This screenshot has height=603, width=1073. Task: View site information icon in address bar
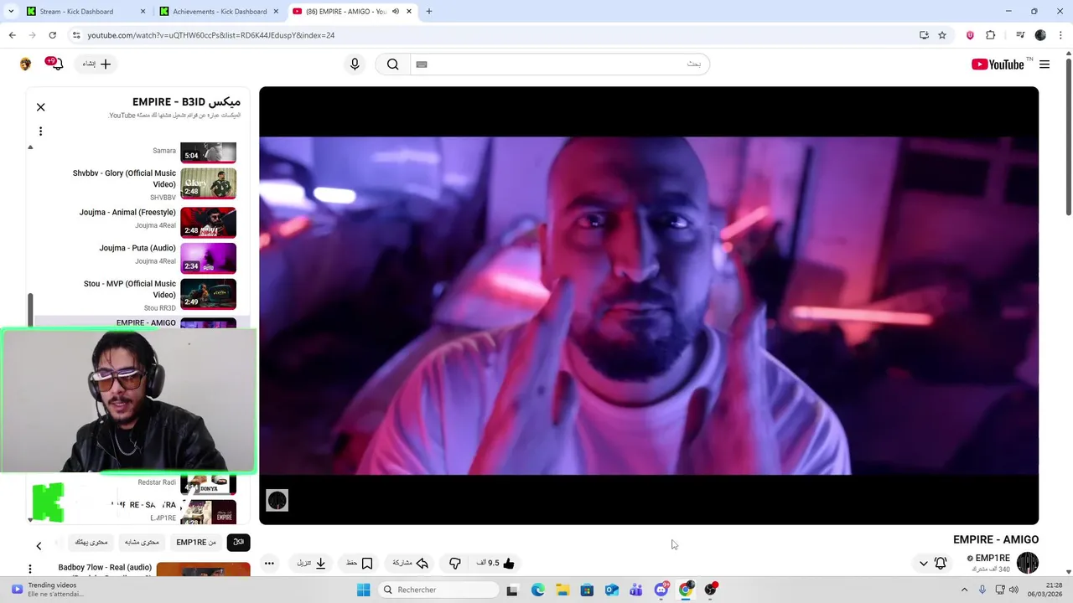[76, 35]
